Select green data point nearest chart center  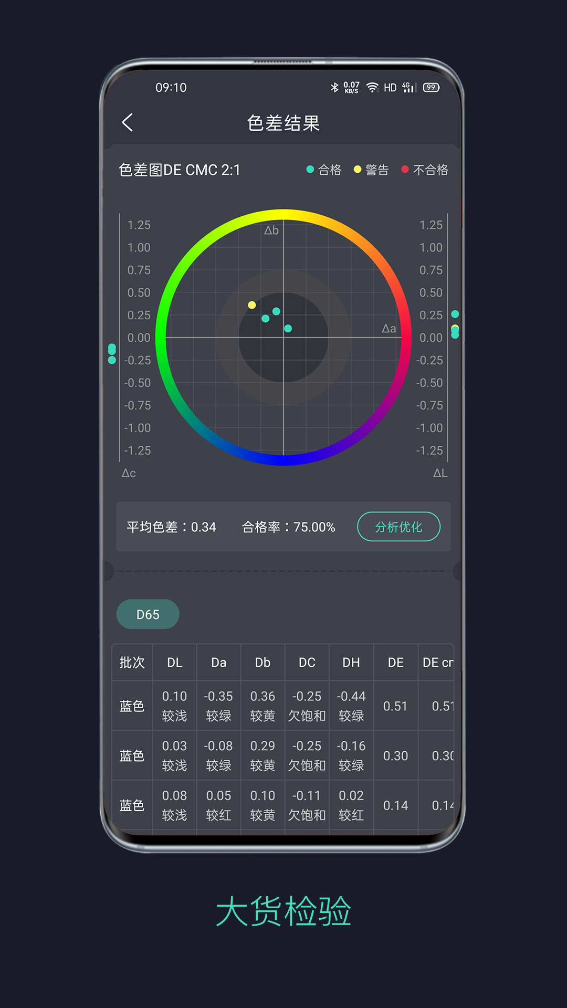pyautogui.click(x=288, y=329)
